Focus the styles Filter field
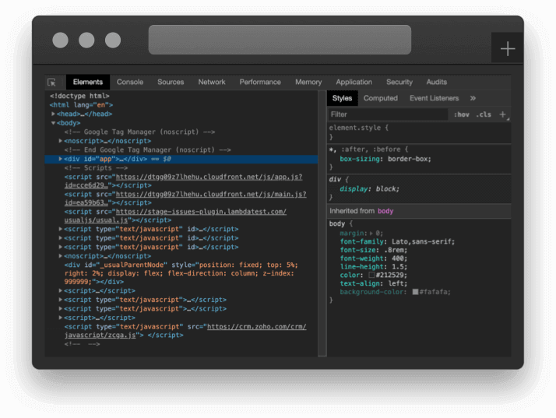This screenshot has width=556, height=418. pos(388,114)
